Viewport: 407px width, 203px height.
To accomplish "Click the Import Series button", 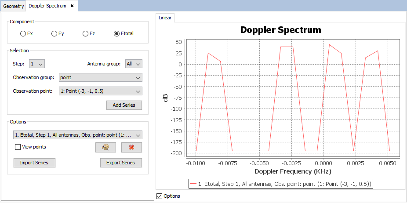I will pyautogui.click(x=34, y=163).
